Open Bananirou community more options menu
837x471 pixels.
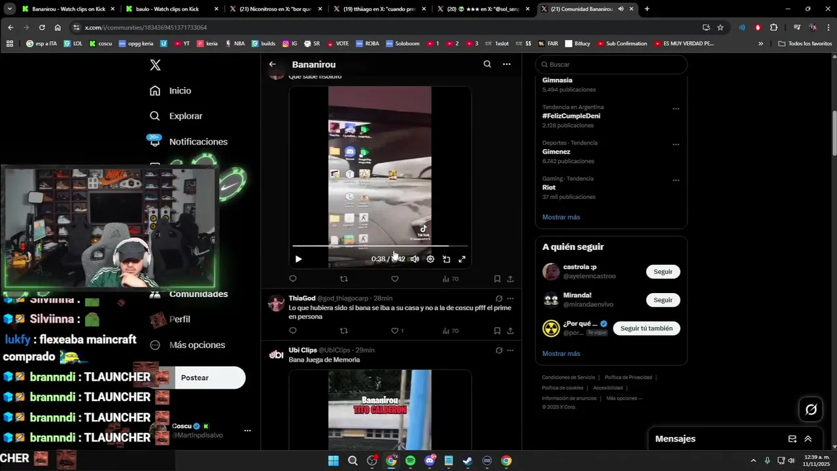pyautogui.click(x=506, y=64)
